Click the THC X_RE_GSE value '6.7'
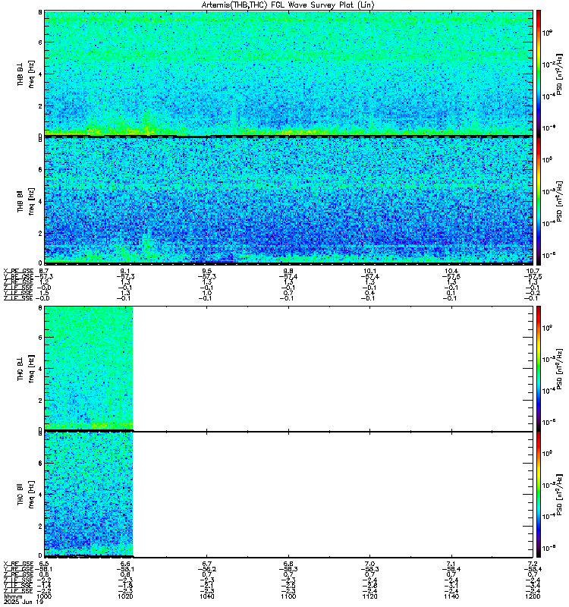Screen dimensions: 569x607 (x=206, y=564)
